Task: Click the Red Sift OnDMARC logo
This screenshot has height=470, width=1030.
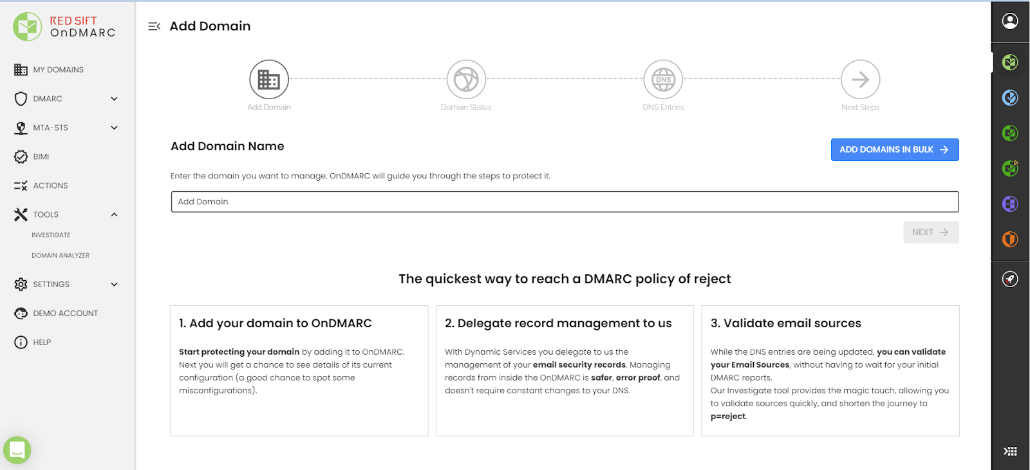Action: point(64,26)
